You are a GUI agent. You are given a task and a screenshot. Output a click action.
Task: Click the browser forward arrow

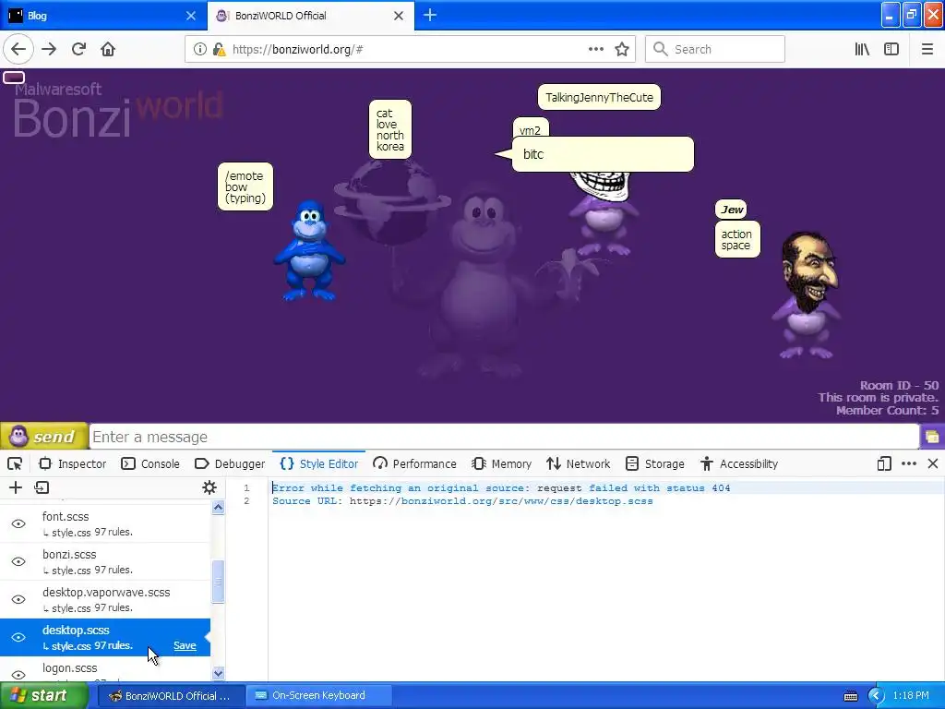coord(49,50)
